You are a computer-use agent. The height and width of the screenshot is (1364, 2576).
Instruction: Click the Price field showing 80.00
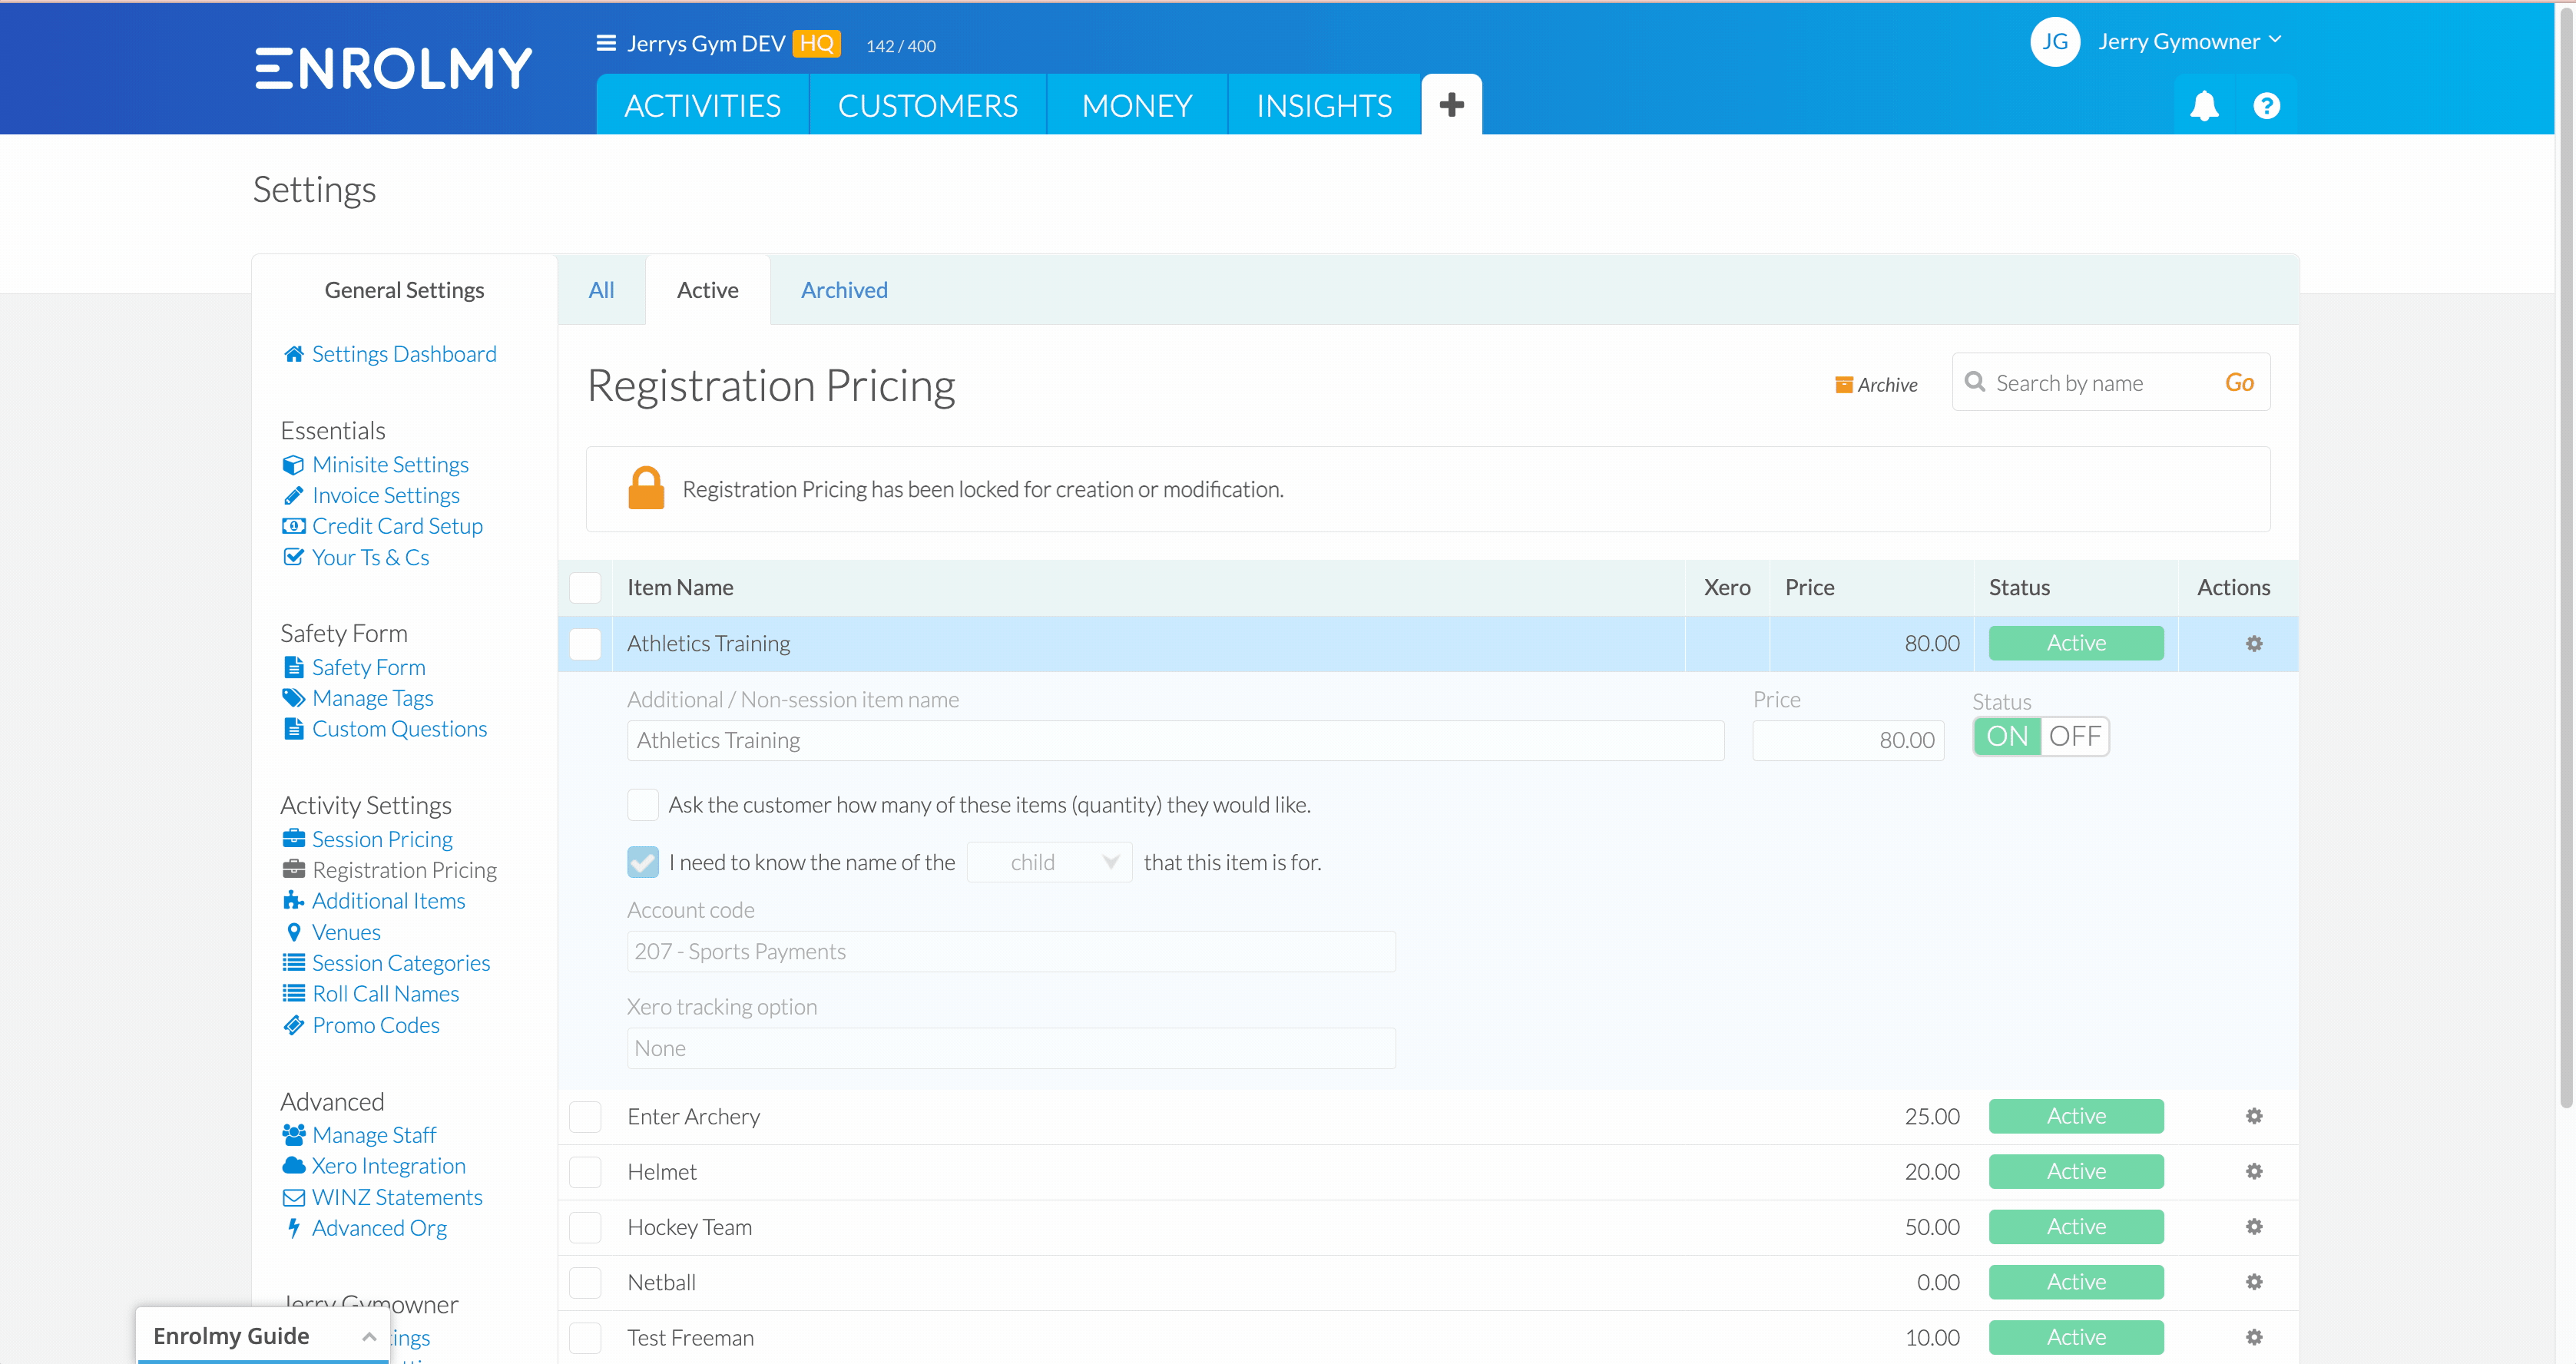coord(1848,741)
